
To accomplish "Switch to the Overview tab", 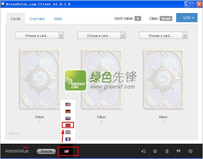I will pos(37,19).
